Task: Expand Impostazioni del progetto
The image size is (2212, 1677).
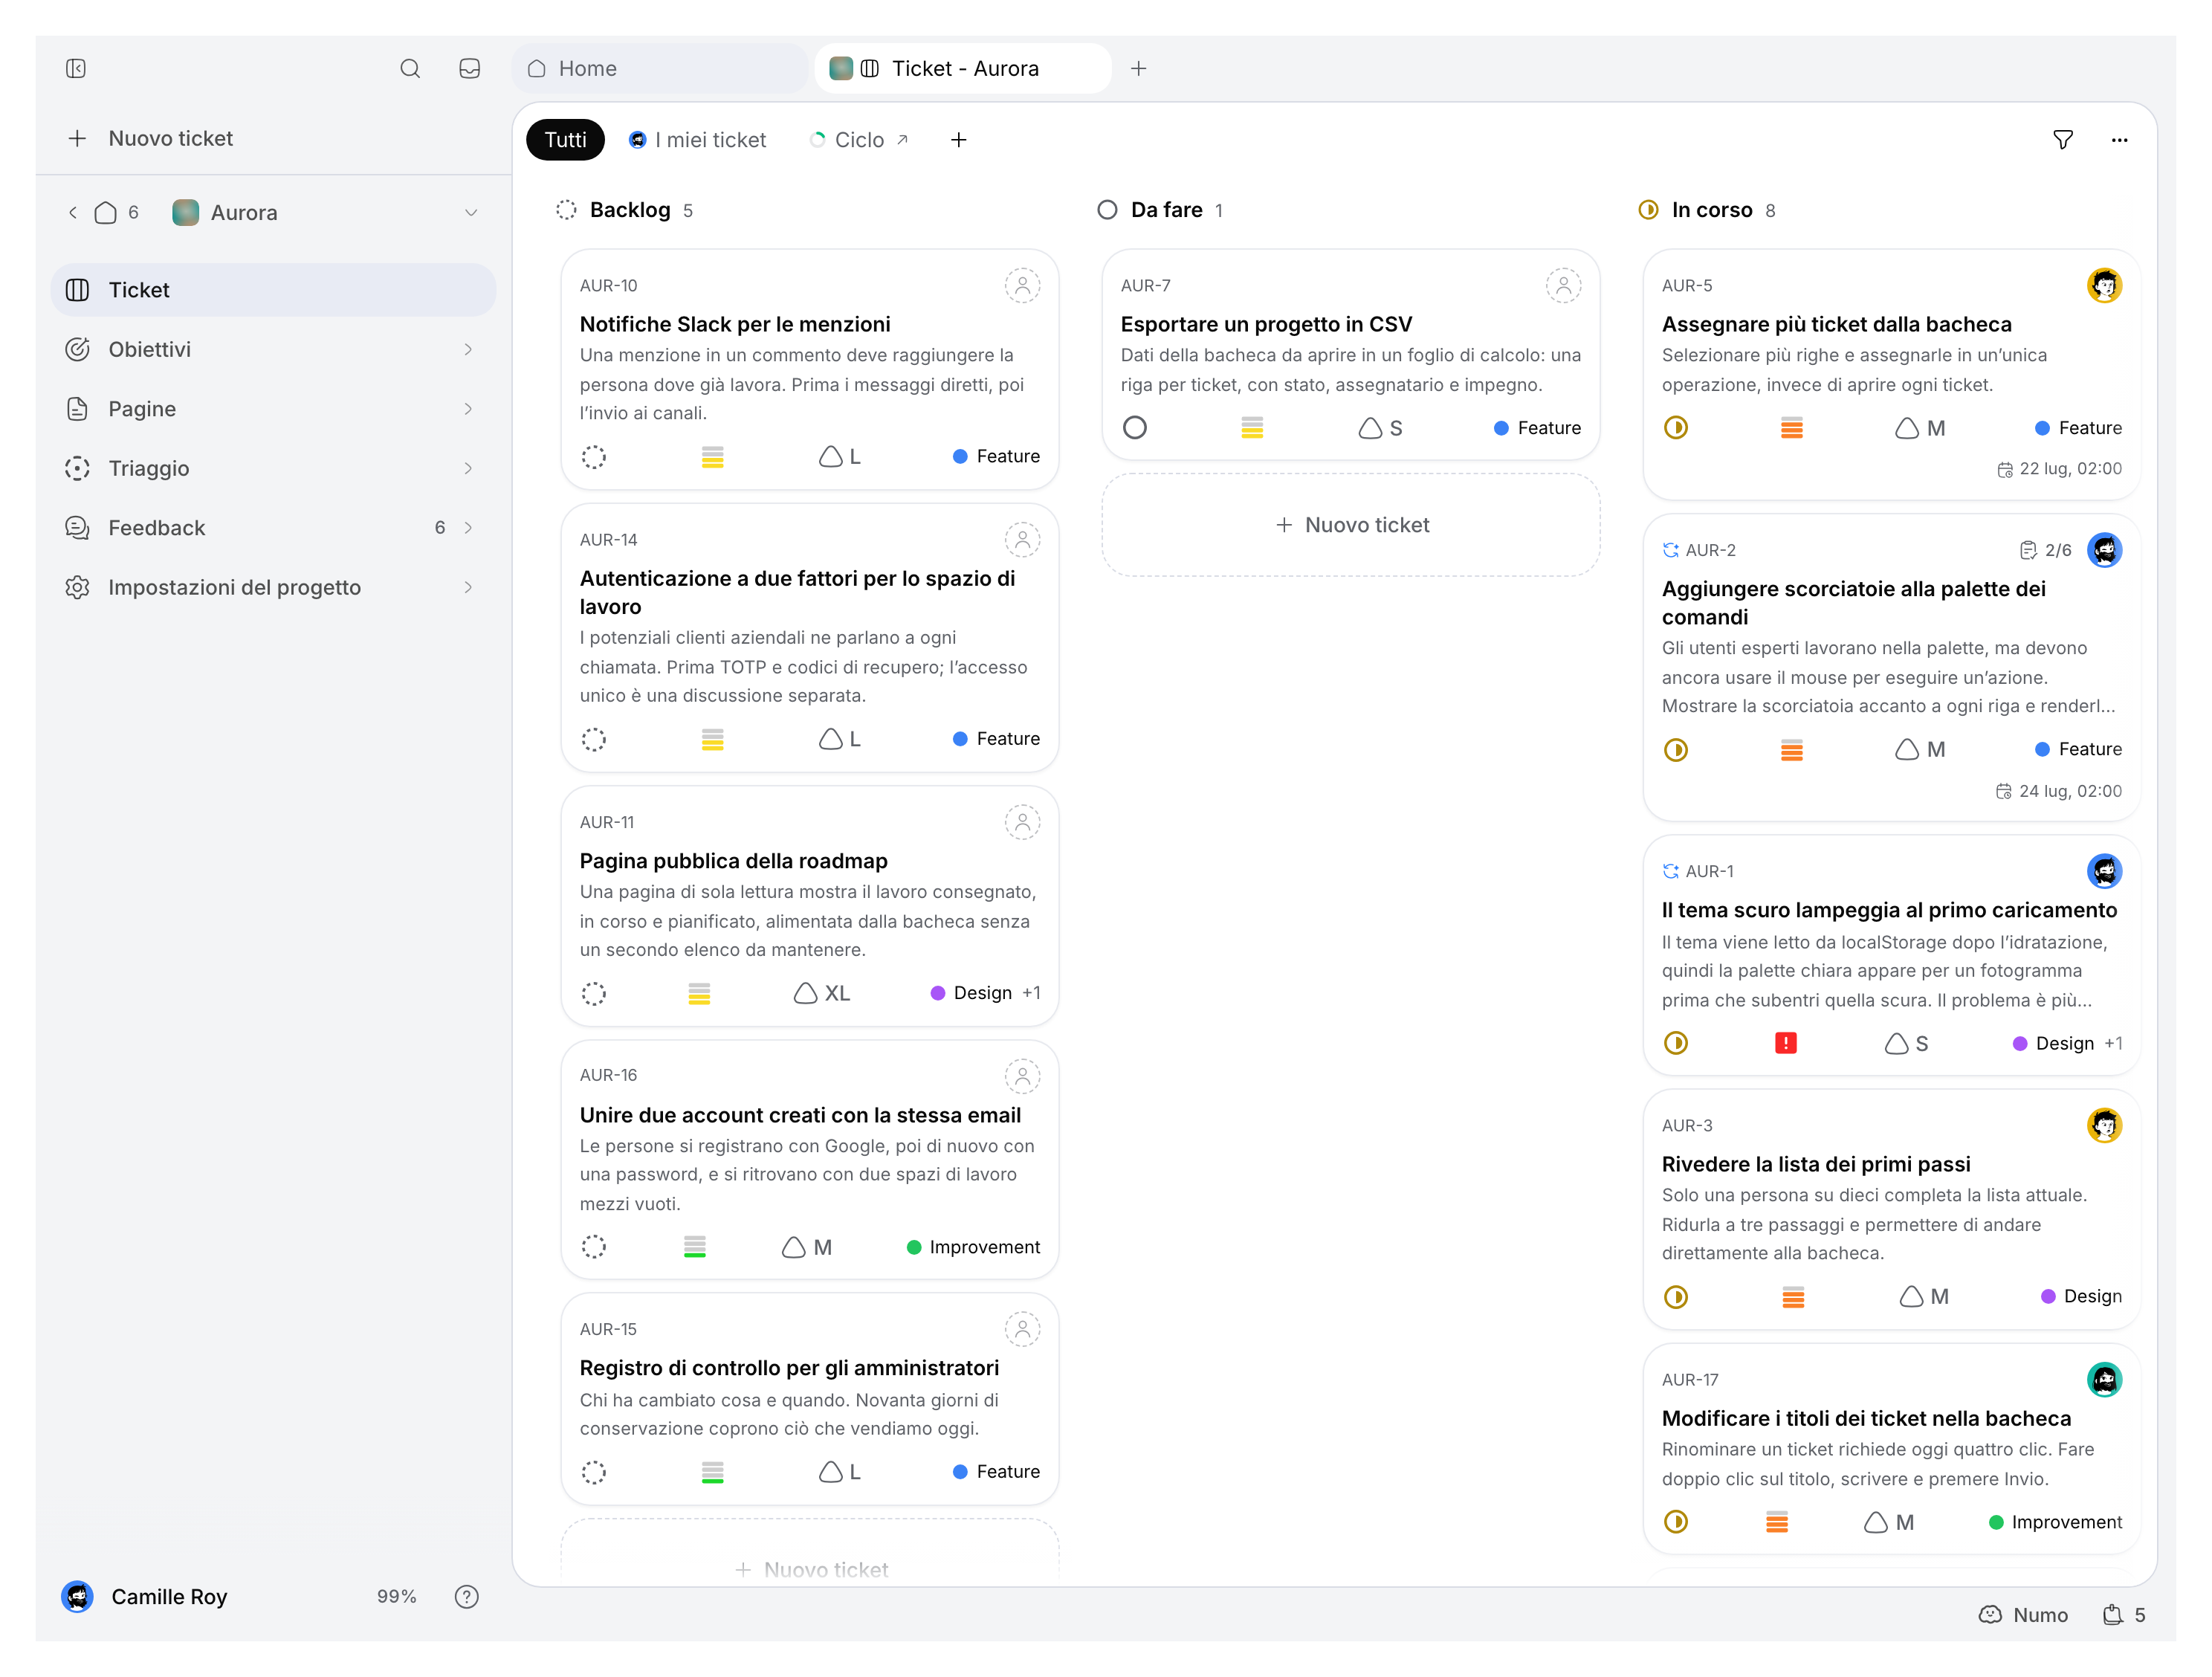Action: (x=467, y=587)
